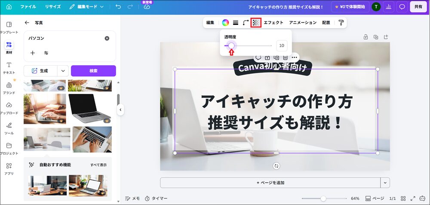
Task: Expand the 編集モード dropdown
Action: (86, 7)
